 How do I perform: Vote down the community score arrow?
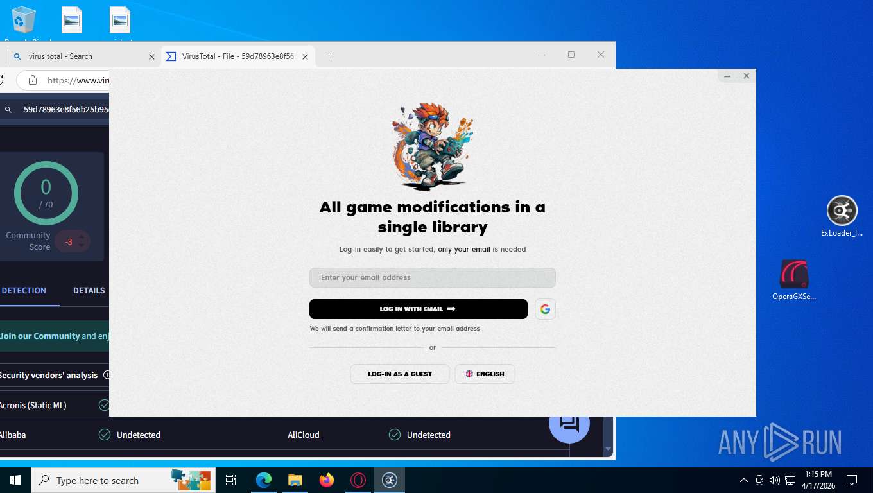click(x=81, y=245)
